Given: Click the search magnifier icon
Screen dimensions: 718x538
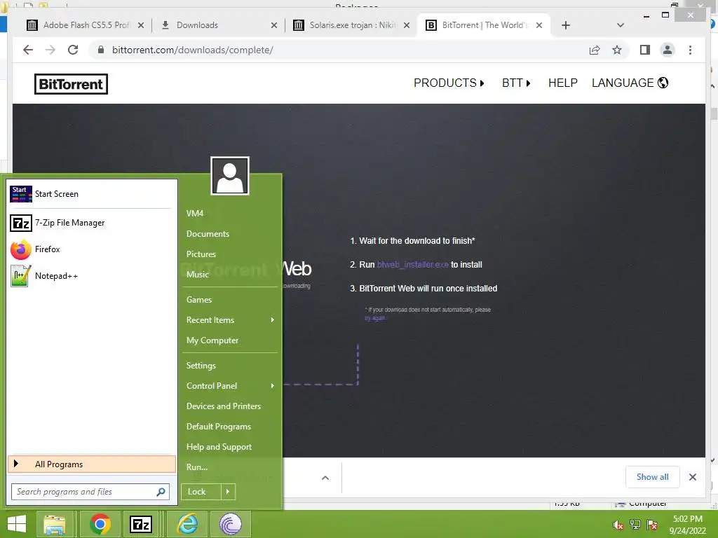Looking at the screenshot, I should [x=161, y=492].
